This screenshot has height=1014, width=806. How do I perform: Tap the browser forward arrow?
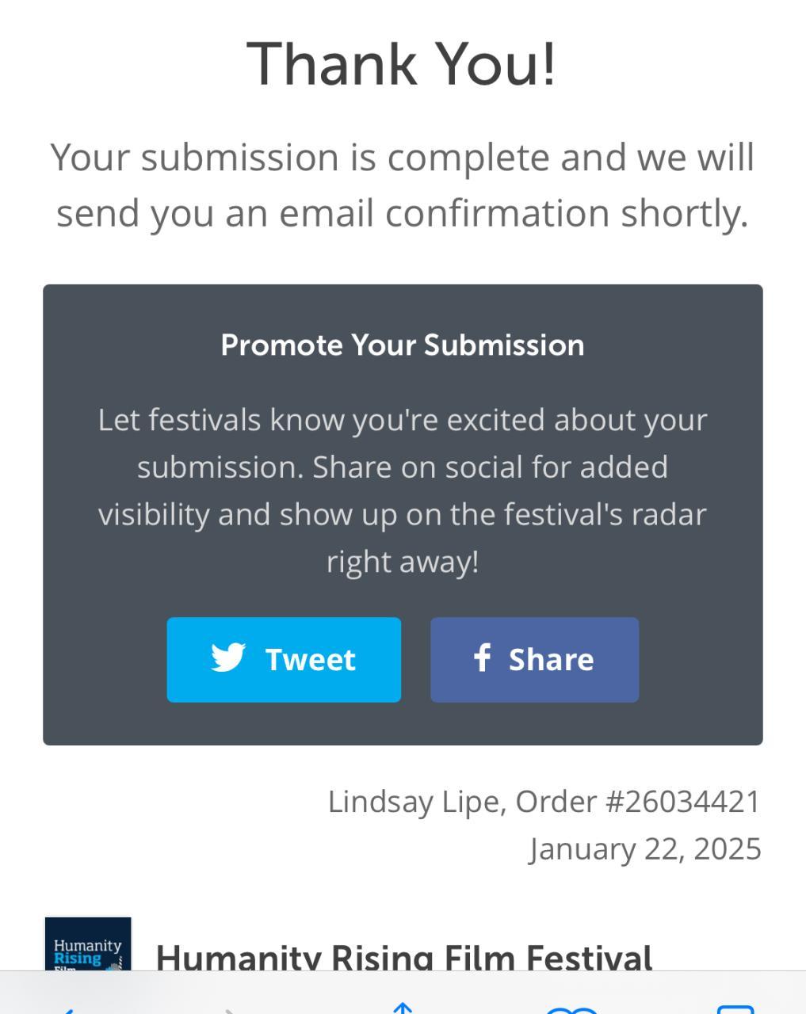[x=230, y=1008]
